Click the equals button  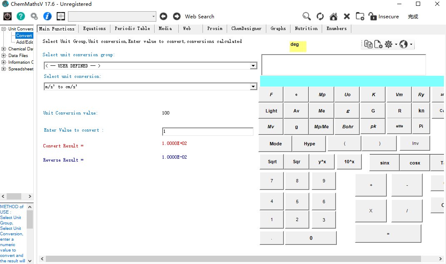388,234
